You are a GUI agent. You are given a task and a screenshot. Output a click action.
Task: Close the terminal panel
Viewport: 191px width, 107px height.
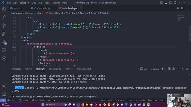187,69
